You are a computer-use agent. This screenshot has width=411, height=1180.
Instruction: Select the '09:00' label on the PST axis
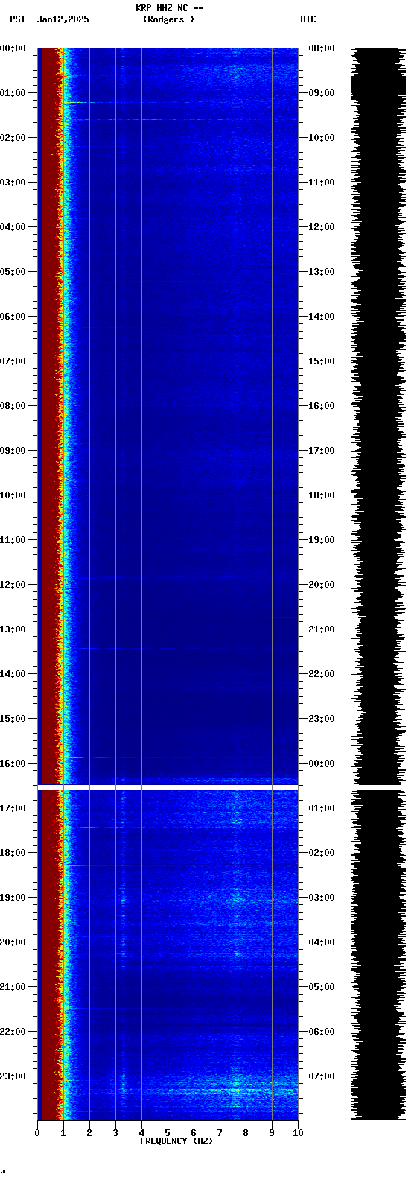pyautogui.click(x=13, y=451)
